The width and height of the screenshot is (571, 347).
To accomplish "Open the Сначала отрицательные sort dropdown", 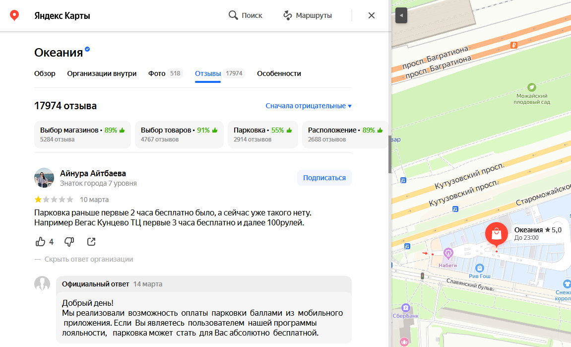I will pyautogui.click(x=309, y=106).
